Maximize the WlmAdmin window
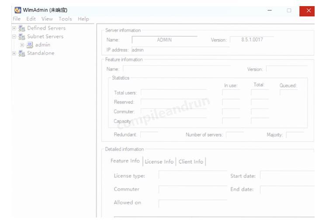 [x=289, y=10]
